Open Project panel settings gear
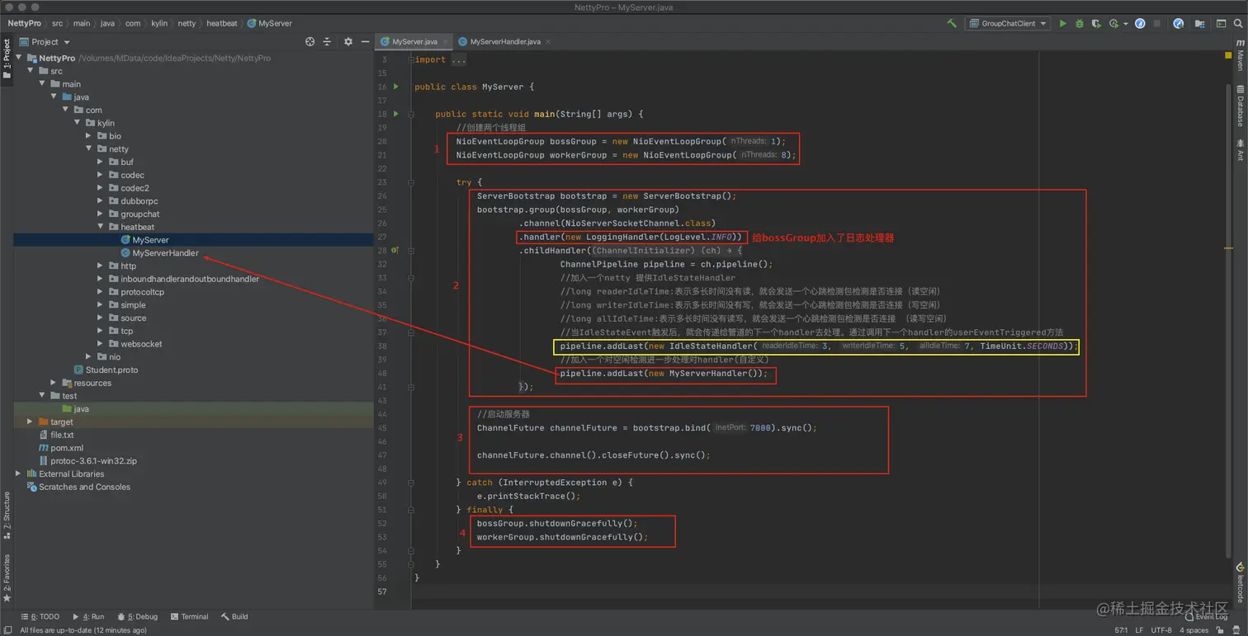The image size is (1248, 636). click(348, 41)
